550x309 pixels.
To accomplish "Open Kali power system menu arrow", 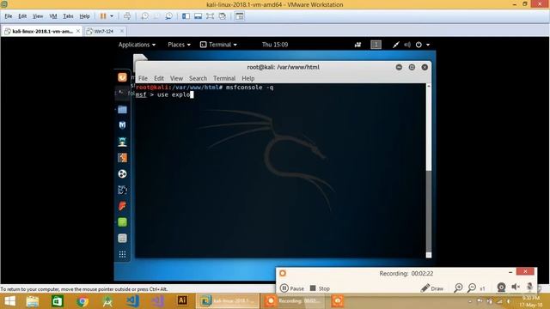I will (x=428, y=45).
